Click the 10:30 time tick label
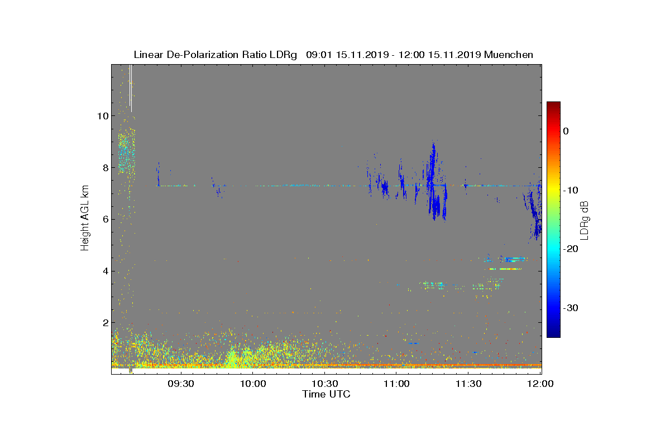 (324, 384)
